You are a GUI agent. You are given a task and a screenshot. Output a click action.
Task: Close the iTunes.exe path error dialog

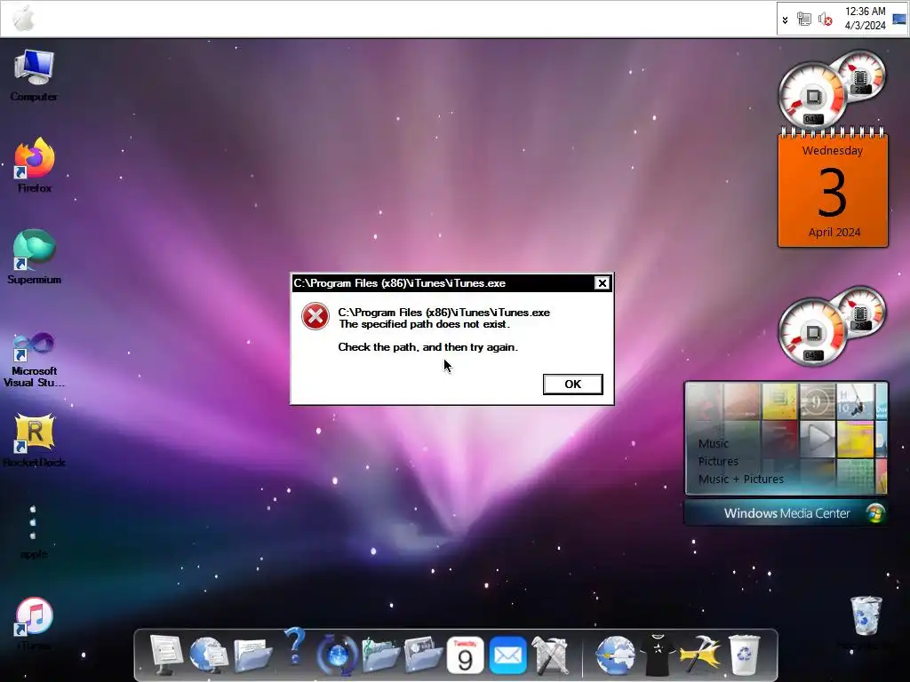pyautogui.click(x=602, y=283)
